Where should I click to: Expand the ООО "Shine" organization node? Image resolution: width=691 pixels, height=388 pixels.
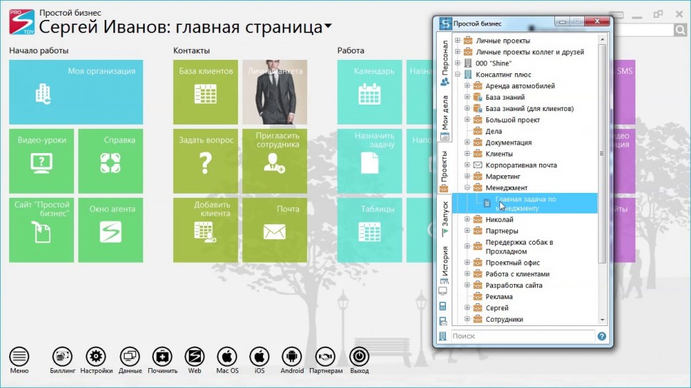[457, 63]
